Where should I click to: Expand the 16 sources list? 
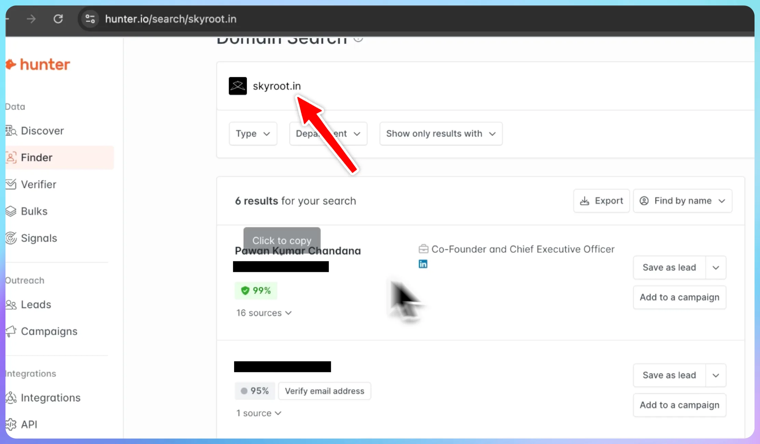coord(264,313)
